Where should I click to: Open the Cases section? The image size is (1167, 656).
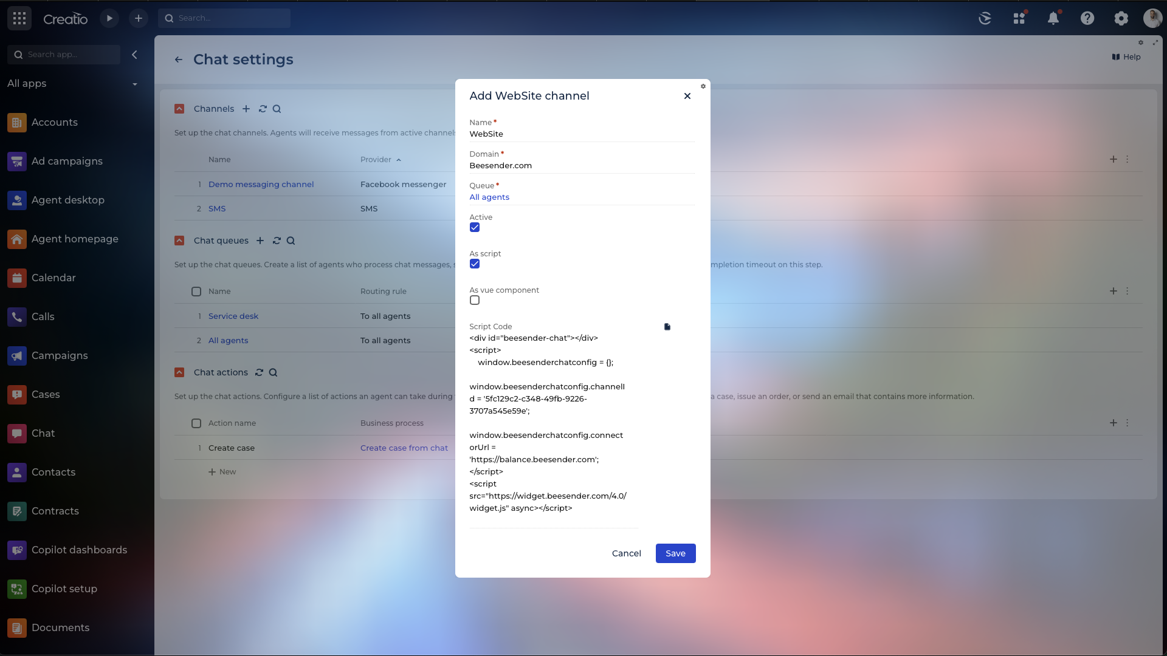point(46,395)
